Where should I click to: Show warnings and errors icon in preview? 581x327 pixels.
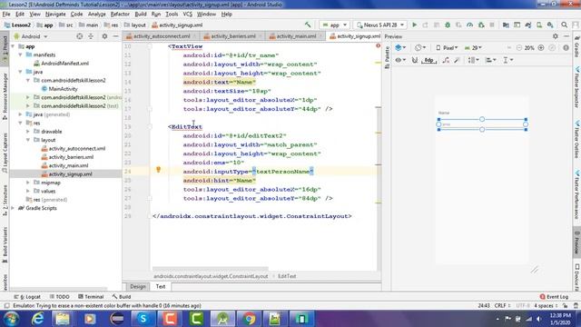[x=566, y=48]
